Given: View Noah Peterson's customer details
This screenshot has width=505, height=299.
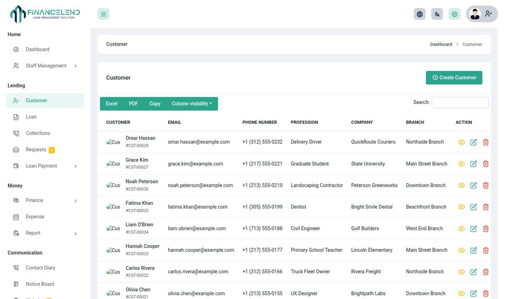Looking at the screenshot, I should pos(461,185).
